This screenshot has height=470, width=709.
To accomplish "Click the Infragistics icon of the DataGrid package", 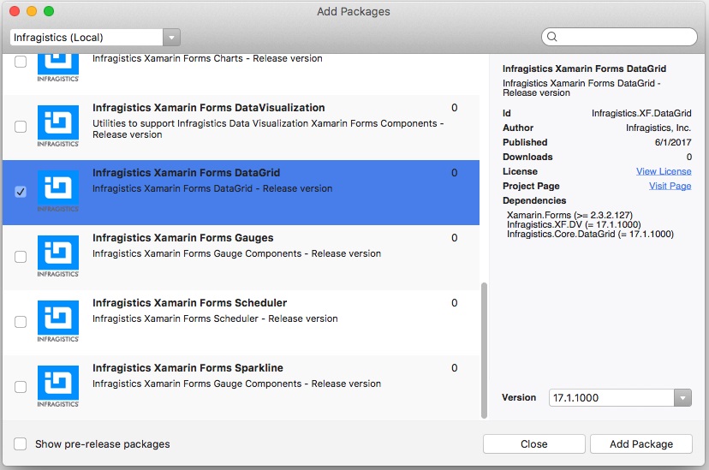I will coord(58,191).
